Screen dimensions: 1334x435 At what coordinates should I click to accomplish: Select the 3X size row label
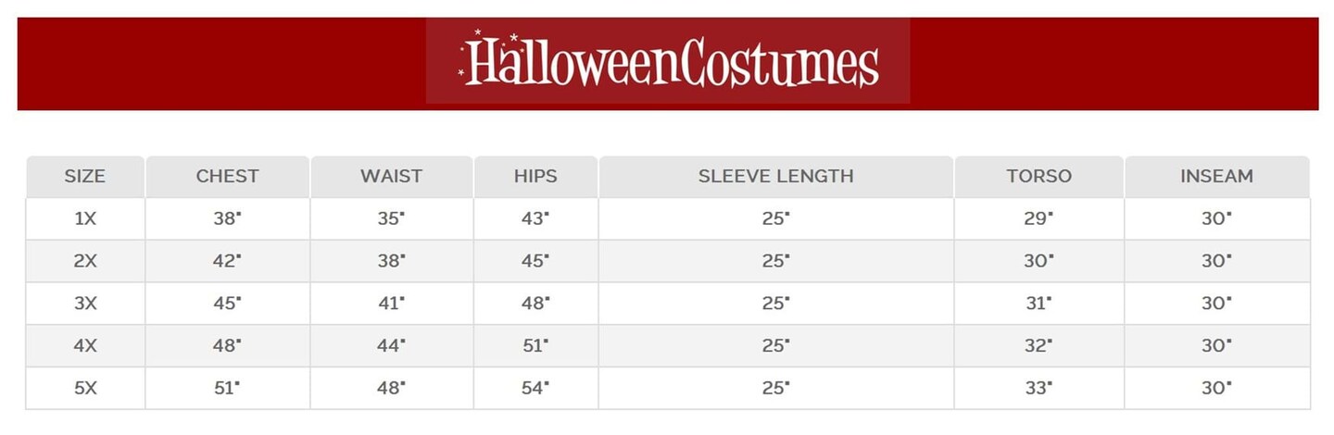(x=84, y=304)
